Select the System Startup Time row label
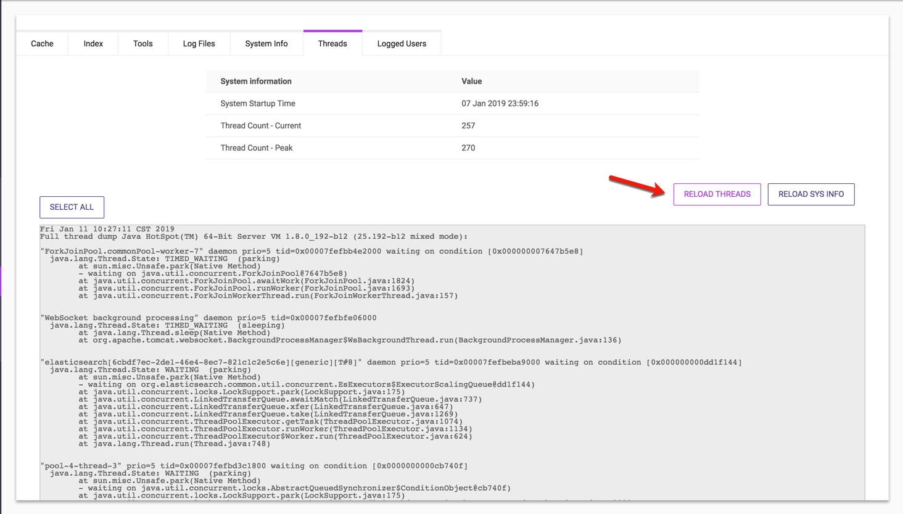 [258, 104]
